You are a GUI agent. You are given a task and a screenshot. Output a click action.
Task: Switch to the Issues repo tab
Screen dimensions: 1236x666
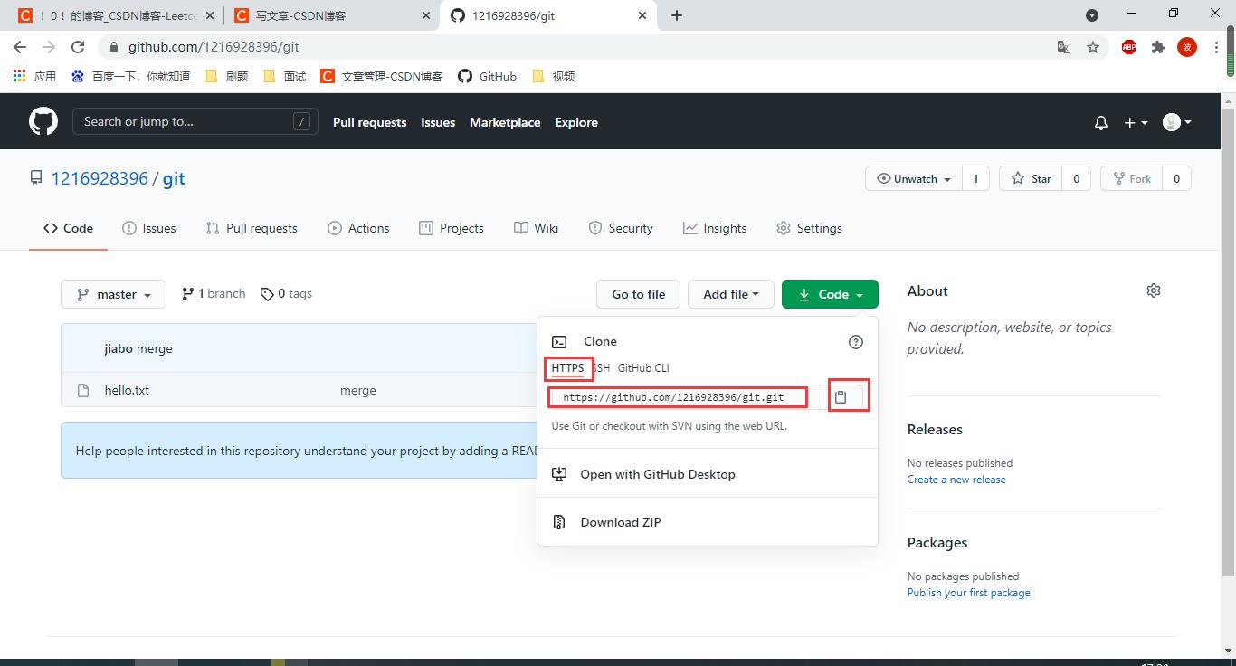pos(149,228)
